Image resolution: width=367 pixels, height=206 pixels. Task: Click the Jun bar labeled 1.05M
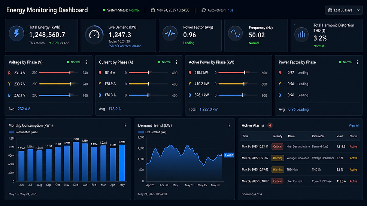[21, 166]
